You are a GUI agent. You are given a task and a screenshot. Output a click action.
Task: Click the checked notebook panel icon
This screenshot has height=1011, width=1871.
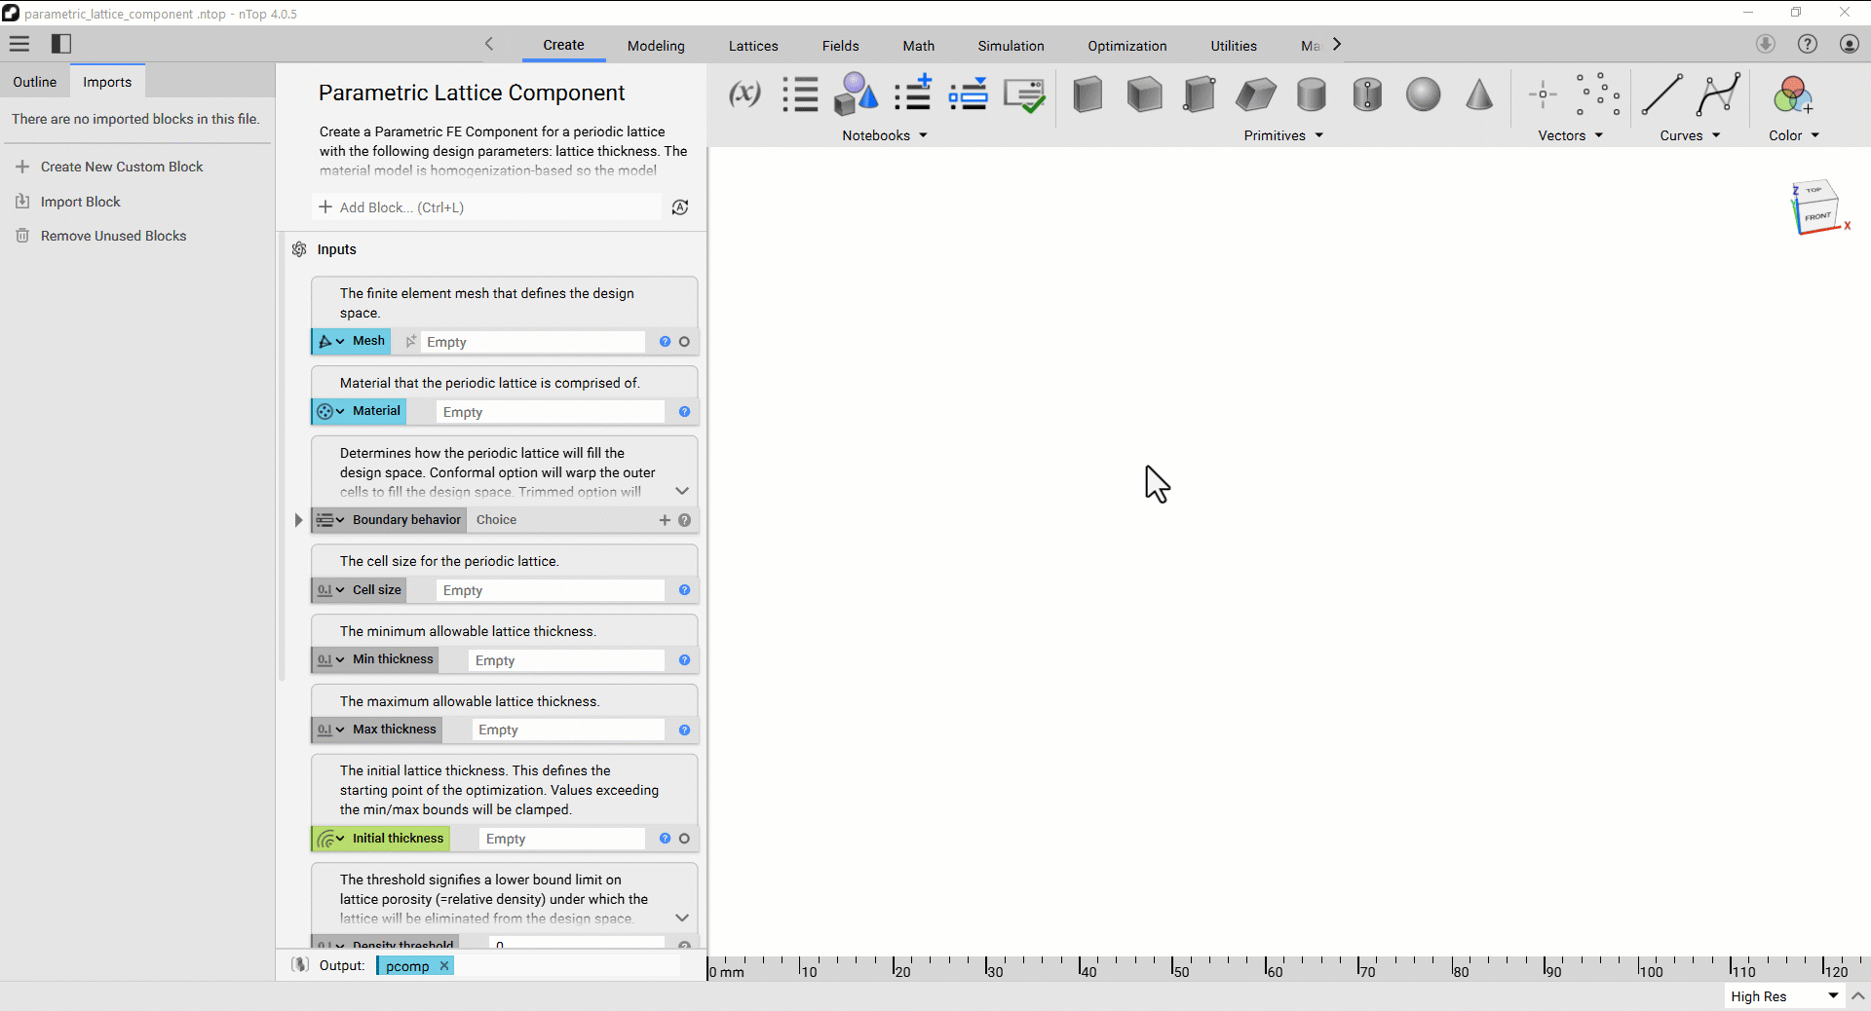pyautogui.click(x=1024, y=95)
